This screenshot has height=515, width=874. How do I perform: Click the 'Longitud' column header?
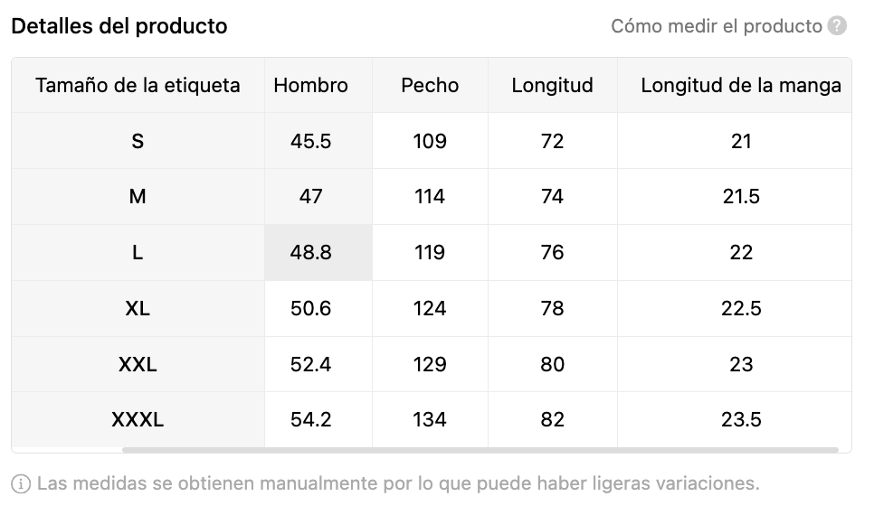tap(552, 86)
